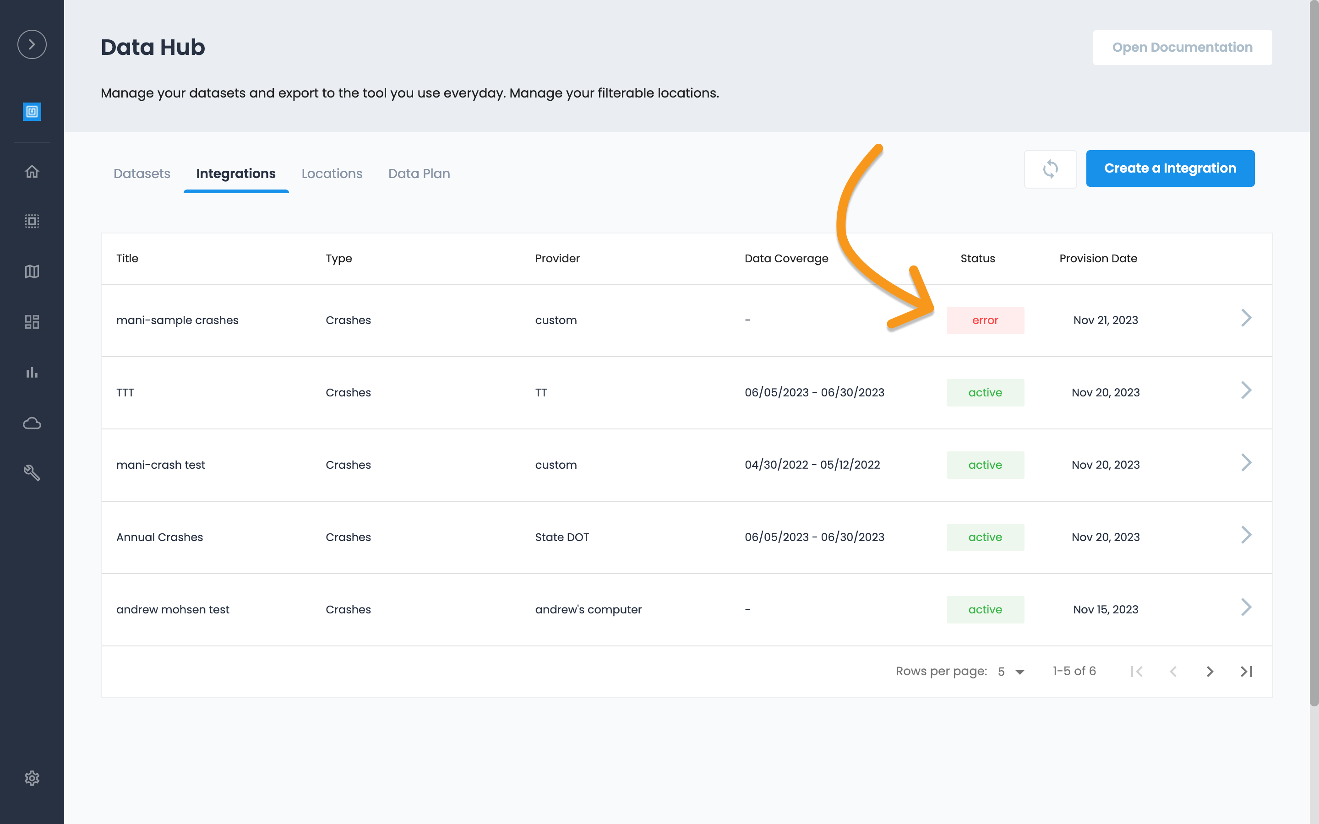1319x824 pixels.
Task: Switch to the Datasets tab
Action: [x=142, y=173]
